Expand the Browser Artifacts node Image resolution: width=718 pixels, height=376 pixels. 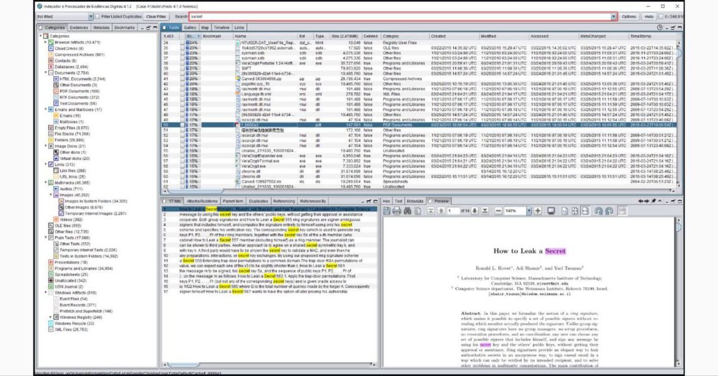click(46, 43)
